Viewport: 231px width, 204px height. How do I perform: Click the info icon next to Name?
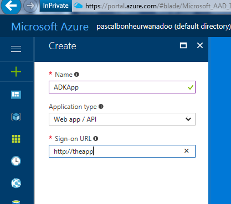click(76, 75)
